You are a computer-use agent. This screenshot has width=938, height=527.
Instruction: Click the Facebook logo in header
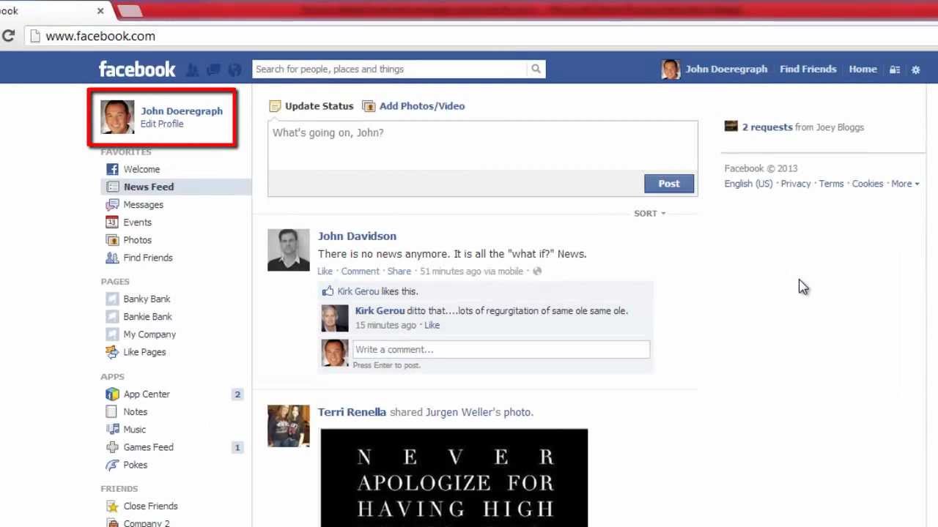pyautogui.click(x=137, y=69)
